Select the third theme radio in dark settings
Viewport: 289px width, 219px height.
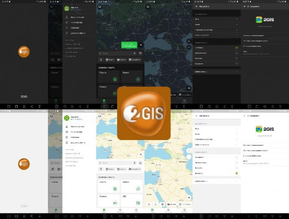[x=236, y=58]
